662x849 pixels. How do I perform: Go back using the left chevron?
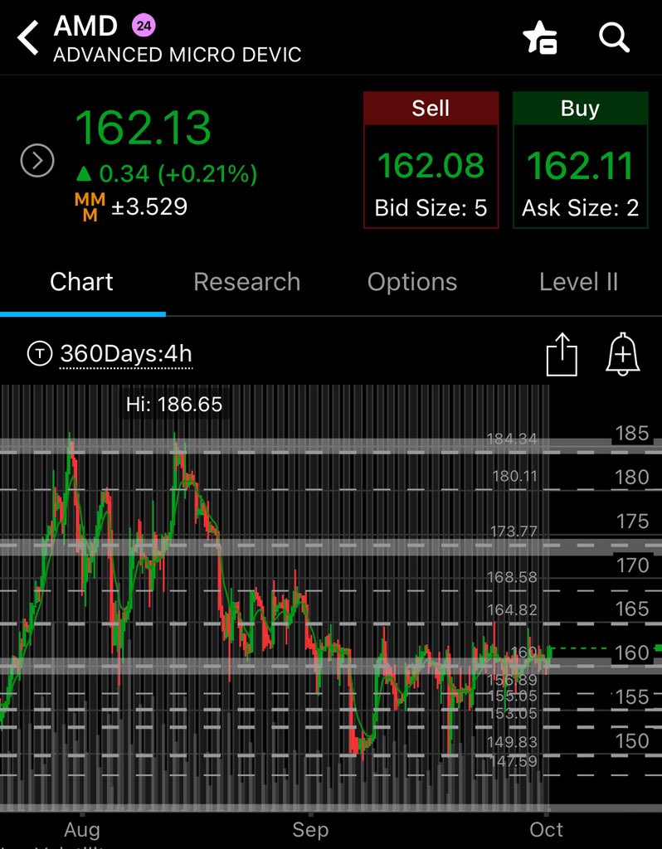point(27,38)
